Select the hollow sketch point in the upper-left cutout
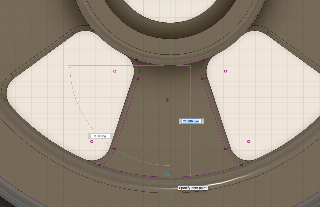 (x=115, y=71)
